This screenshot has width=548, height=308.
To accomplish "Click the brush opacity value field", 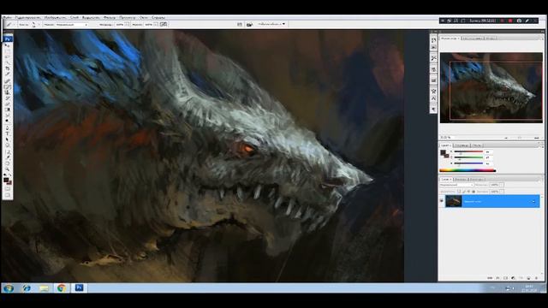I will point(120,25).
